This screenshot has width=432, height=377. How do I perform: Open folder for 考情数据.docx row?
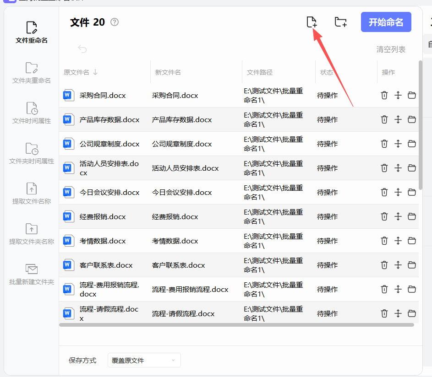(411, 241)
